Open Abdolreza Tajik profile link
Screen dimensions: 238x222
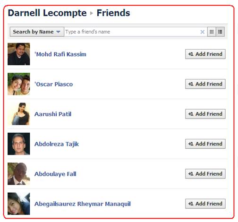click(57, 144)
